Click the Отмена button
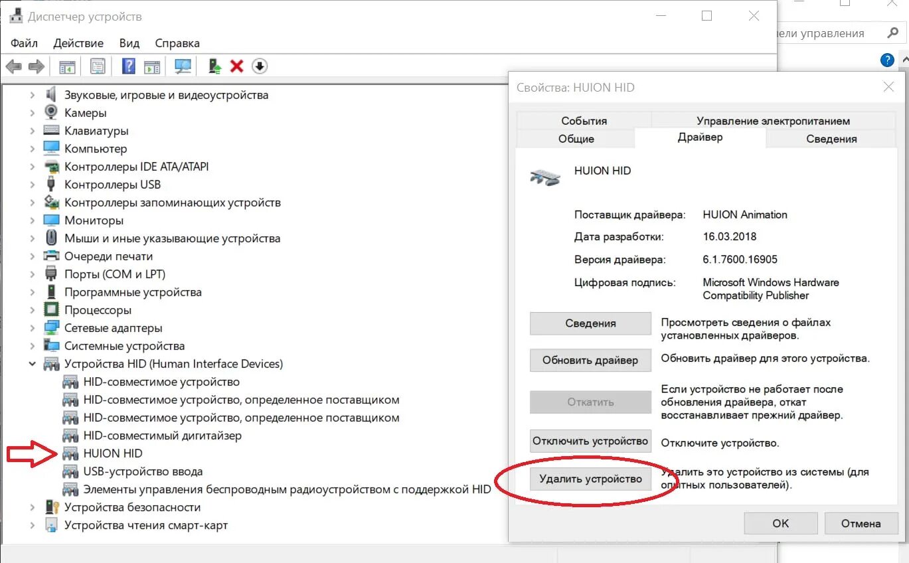This screenshot has width=909, height=563. tap(861, 523)
